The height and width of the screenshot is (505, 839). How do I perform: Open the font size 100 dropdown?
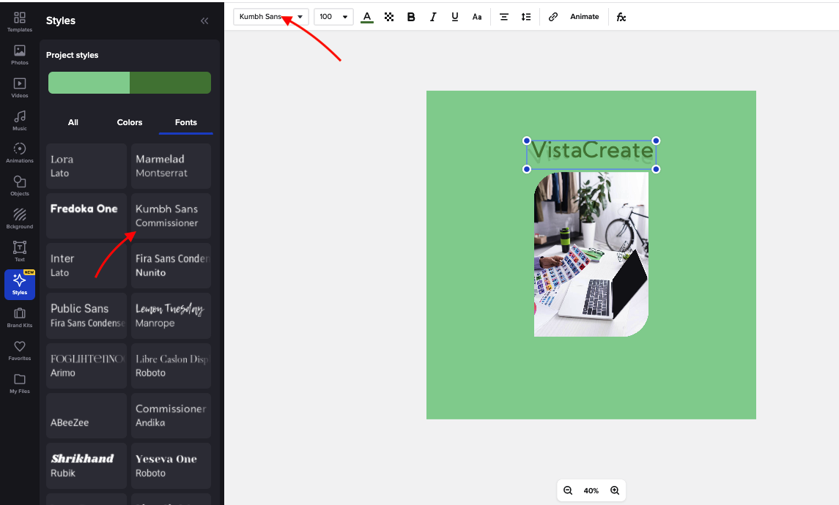[x=333, y=17]
